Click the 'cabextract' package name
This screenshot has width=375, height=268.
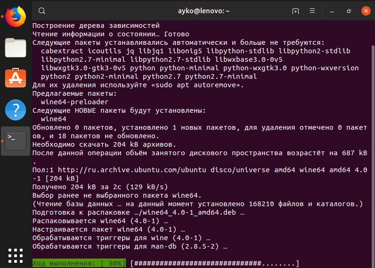tap(62, 51)
